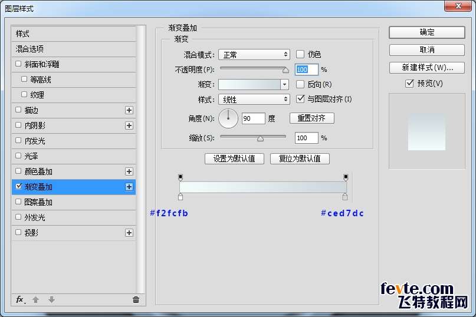Image resolution: width=476 pixels, height=317 pixels.
Task: Select the right opacity stop above gradient bar
Action: point(346,177)
